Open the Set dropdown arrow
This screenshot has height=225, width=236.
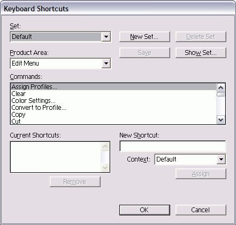106,37
